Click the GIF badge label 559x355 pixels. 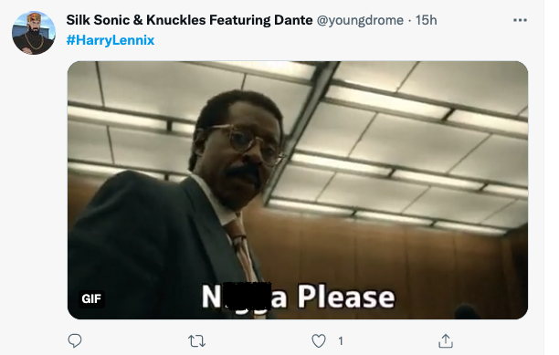[91, 298]
